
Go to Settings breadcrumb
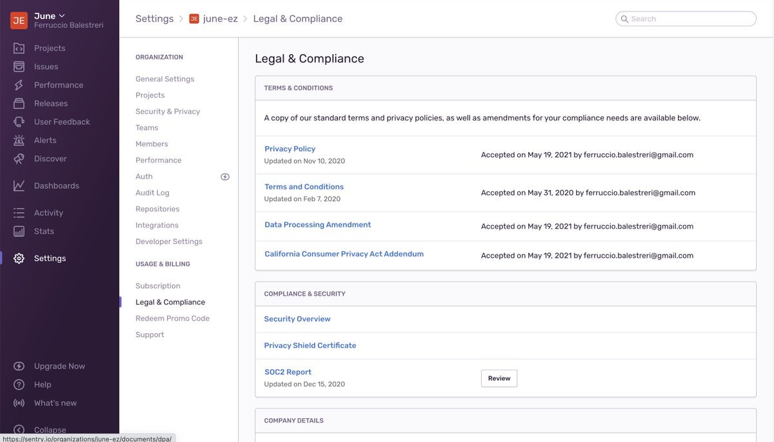coord(154,19)
